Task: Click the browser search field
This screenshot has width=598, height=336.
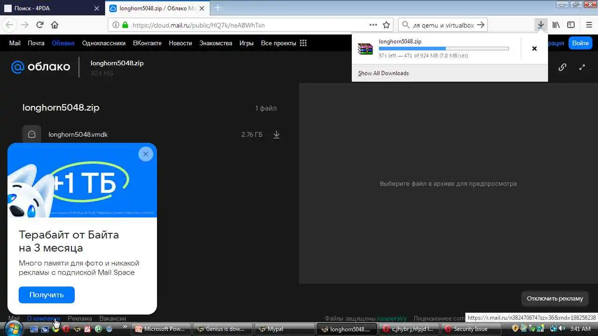Action: click(x=443, y=25)
